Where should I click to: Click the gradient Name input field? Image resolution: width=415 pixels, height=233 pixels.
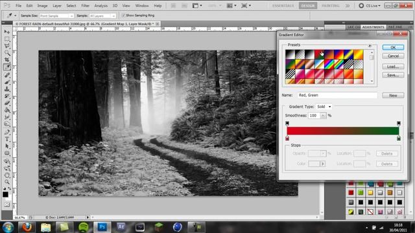pos(337,95)
